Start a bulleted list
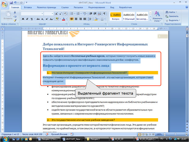This screenshot has height=142, width=189. (72, 14)
